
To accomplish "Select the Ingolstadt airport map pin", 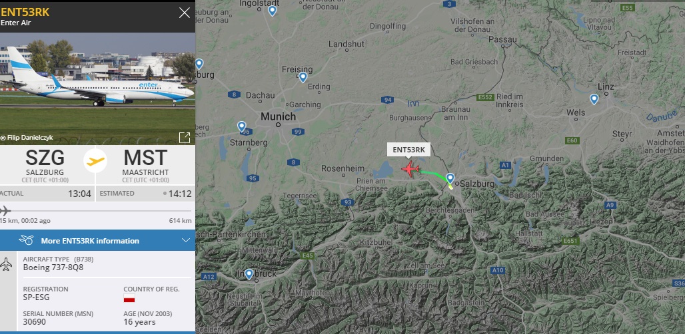I will click(272, 11).
